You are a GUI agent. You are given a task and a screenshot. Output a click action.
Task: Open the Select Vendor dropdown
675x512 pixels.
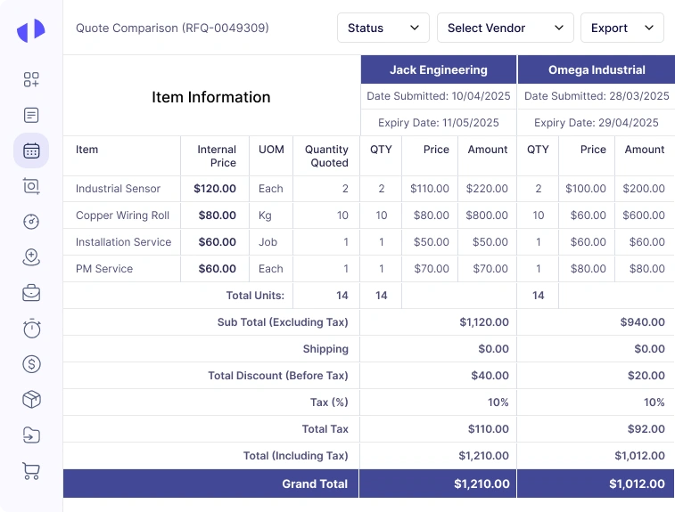pos(506,28)
